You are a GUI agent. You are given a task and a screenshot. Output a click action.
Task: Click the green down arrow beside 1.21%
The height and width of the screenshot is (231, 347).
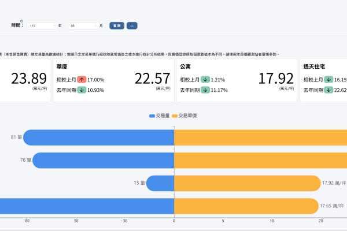205,80
